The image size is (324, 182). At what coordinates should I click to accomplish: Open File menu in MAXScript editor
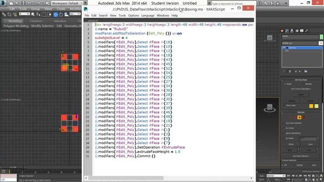click(87, 16)
